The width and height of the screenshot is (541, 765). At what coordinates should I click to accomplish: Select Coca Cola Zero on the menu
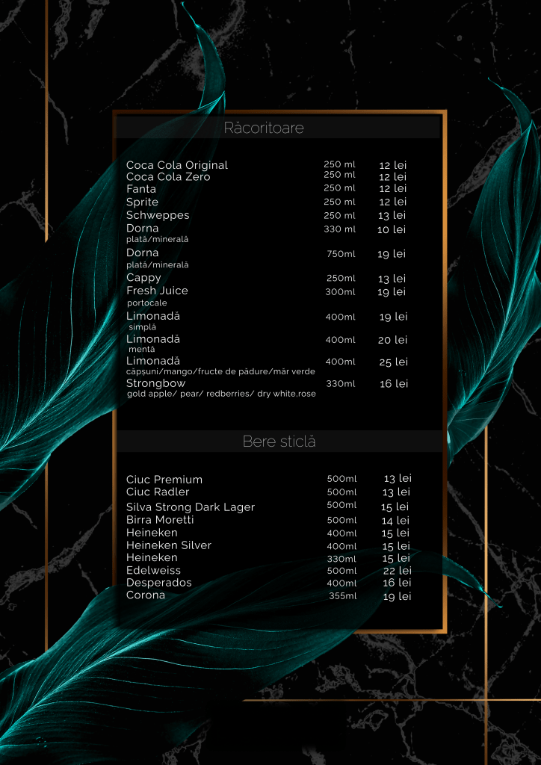168,177
